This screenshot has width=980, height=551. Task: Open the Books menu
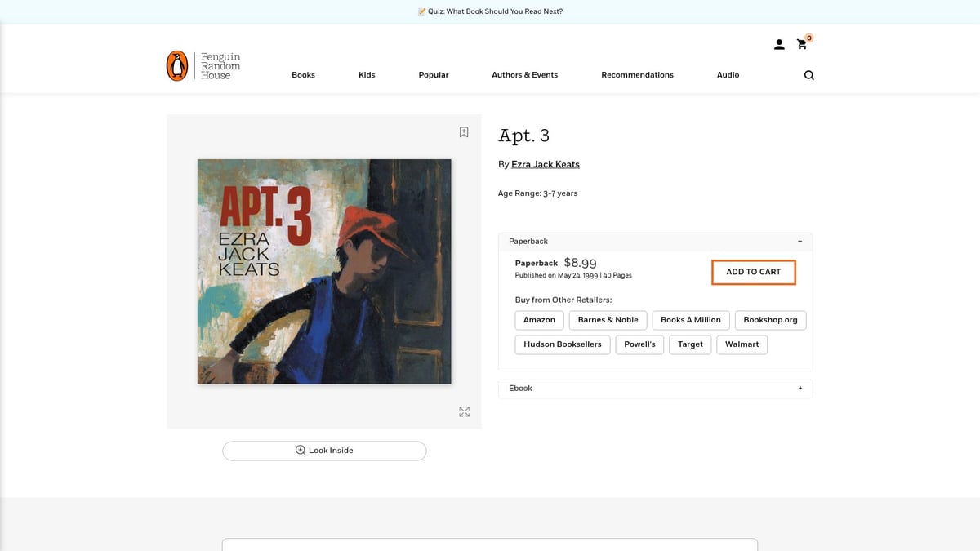point(303,75)
